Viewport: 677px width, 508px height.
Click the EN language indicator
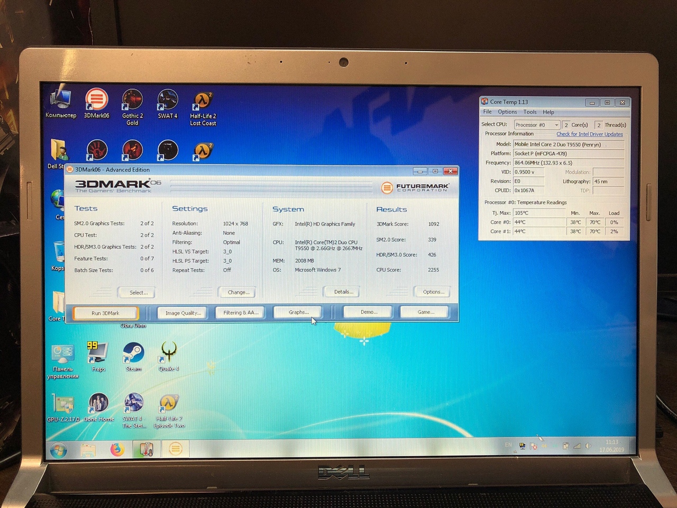tap(508, 445)
